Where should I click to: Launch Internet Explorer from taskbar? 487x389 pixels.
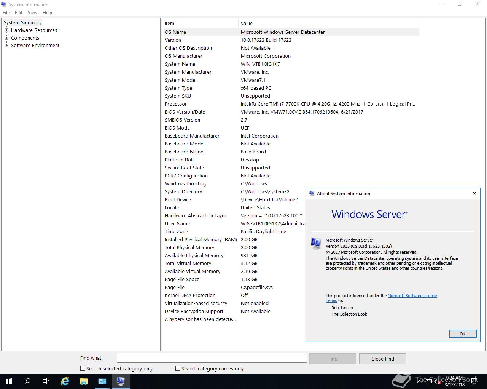65,381
